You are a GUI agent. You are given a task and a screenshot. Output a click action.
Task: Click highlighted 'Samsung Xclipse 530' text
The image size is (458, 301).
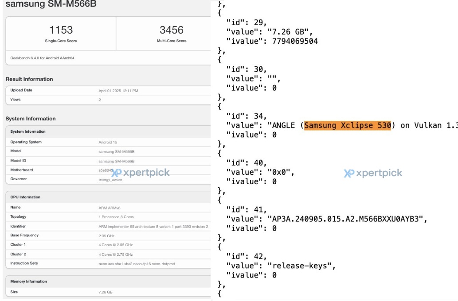click(x=348, y=125)
